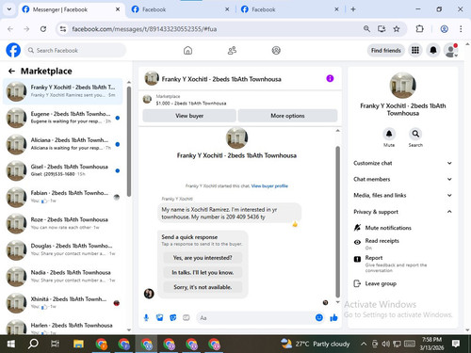Open Eugene's townhouse conversation

pyautogui.click(x=62, y=118)
